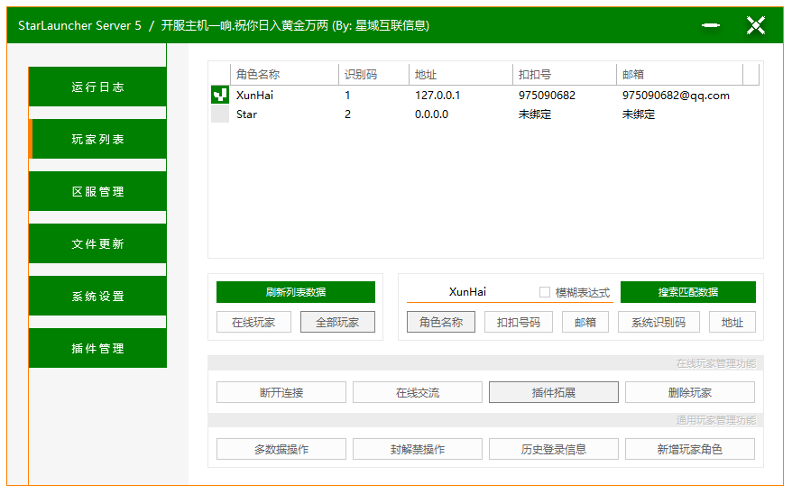Select 地址 as search field
The height and width of the screenshot is (494, 792).
point(732,322)
